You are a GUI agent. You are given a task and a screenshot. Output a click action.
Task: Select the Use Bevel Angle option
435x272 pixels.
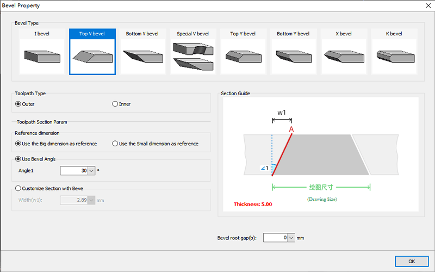tap(18, 159)
